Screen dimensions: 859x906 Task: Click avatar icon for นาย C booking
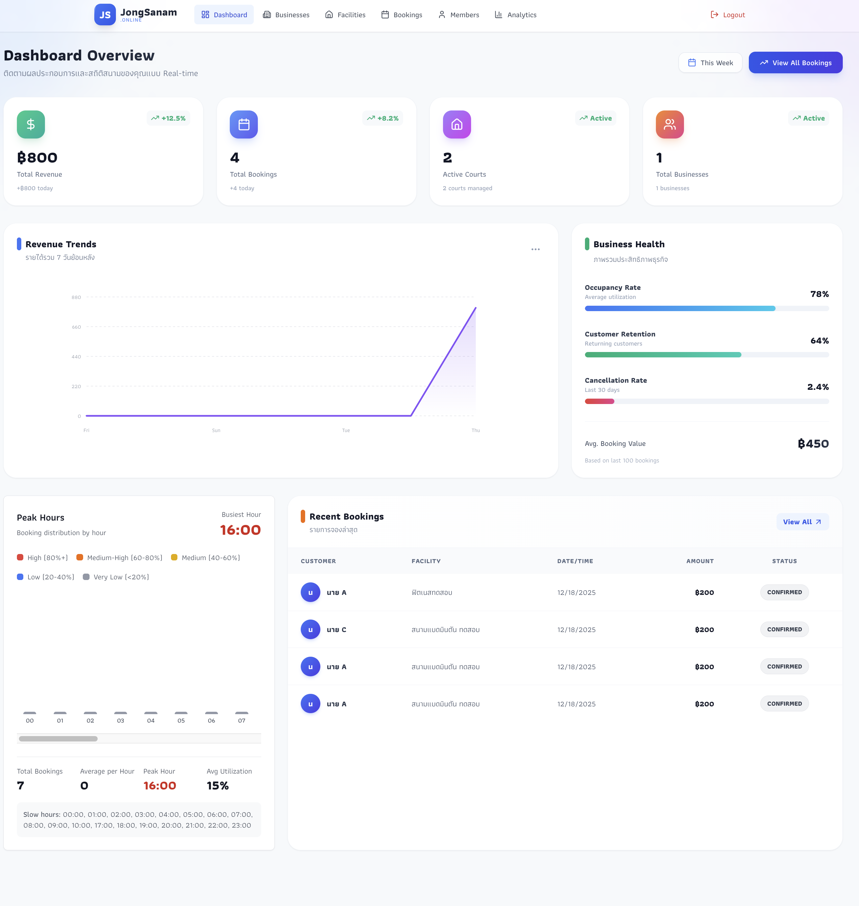tap(310, 629)
